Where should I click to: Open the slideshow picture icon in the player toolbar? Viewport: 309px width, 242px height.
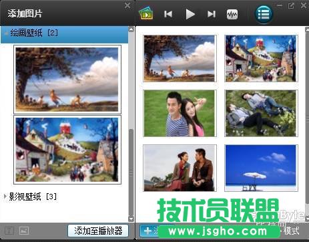point(145,13)
